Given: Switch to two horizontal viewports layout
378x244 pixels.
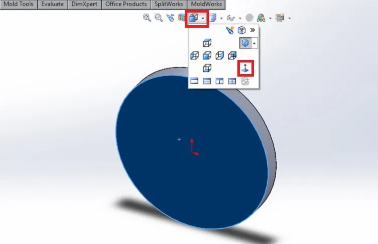Looking at the screenshot, I should 207,81.
